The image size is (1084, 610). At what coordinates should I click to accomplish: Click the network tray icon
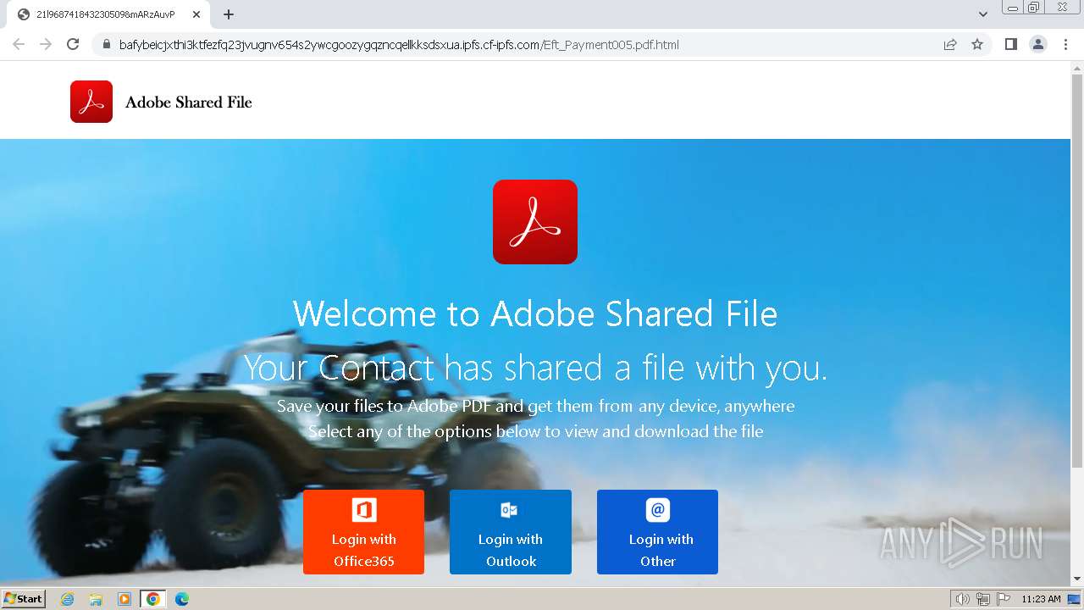tap(983, 599)
